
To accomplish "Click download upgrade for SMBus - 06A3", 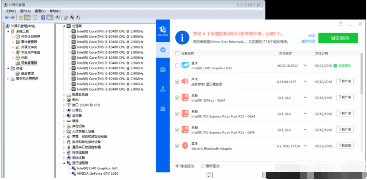I will pos(345,97).
